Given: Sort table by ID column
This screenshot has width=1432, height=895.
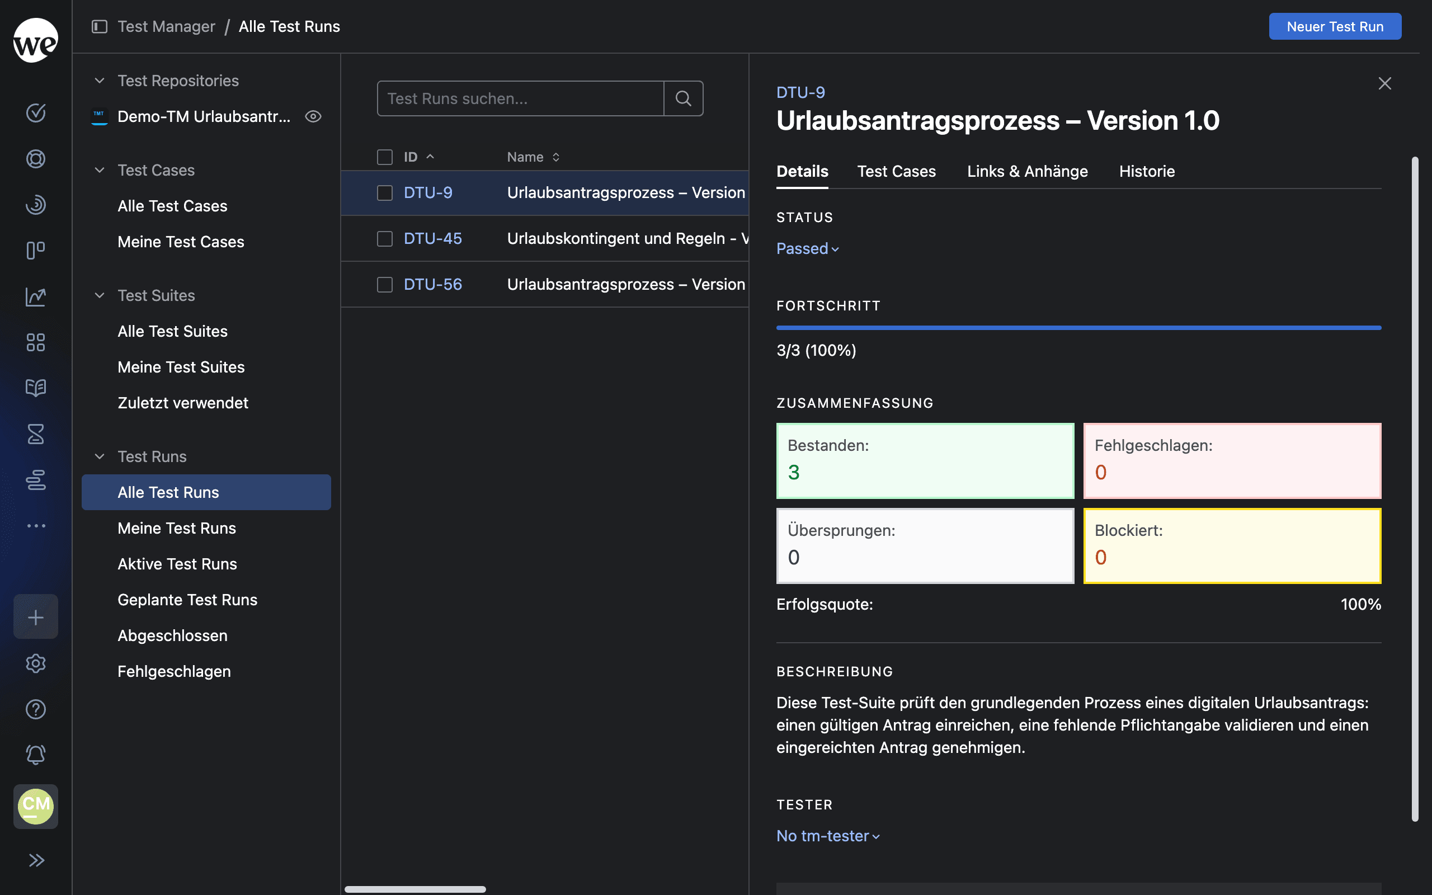Looking at the screenshot, I should point(420,157).
